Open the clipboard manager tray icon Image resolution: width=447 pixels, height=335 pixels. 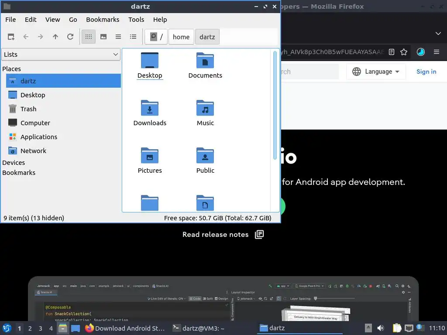pos(397,328)
